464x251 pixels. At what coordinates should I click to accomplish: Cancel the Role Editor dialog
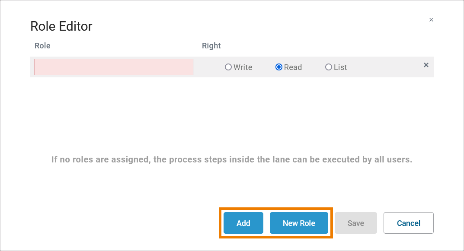[408, 223]
